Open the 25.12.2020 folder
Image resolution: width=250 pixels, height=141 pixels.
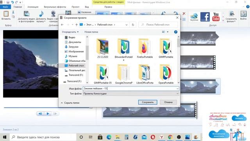tap(102, 48)
